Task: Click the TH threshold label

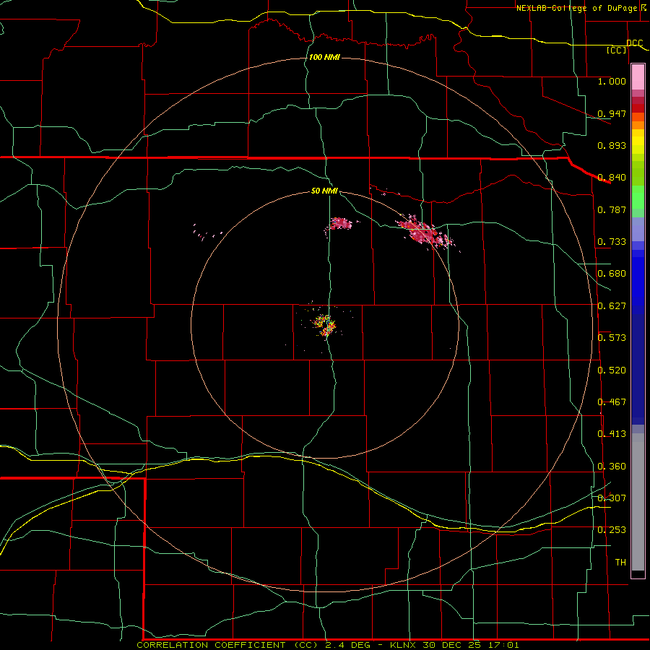Action: click(620, 563)
